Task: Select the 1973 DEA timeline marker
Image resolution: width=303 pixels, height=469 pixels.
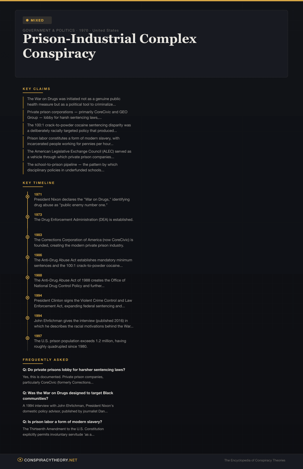Action: [x=28, y=217]
